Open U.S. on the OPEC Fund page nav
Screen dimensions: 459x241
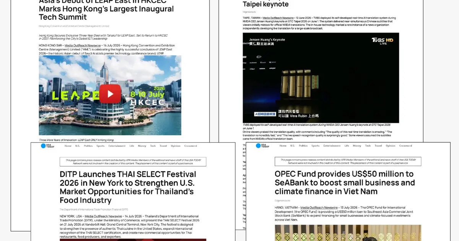tap(293, 146)
